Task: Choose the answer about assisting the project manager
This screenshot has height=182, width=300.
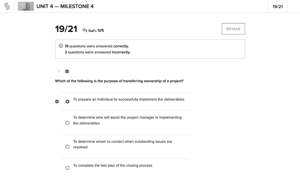Action: point(67,123)
